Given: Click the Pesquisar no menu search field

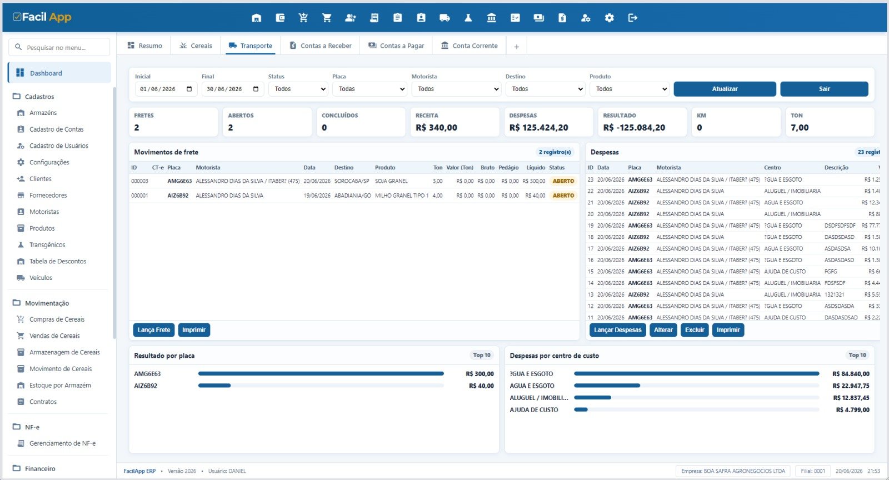Looking at the screenshot, I should (59, 47).
